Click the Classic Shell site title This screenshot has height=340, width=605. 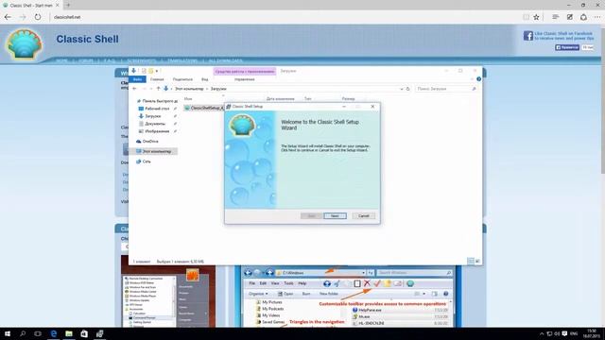click(x=87, y=40)
